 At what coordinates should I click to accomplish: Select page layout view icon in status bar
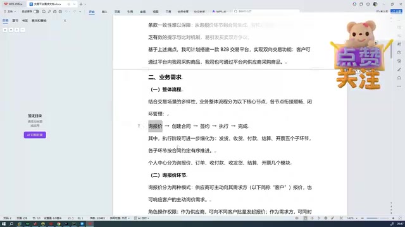(305, 218)
